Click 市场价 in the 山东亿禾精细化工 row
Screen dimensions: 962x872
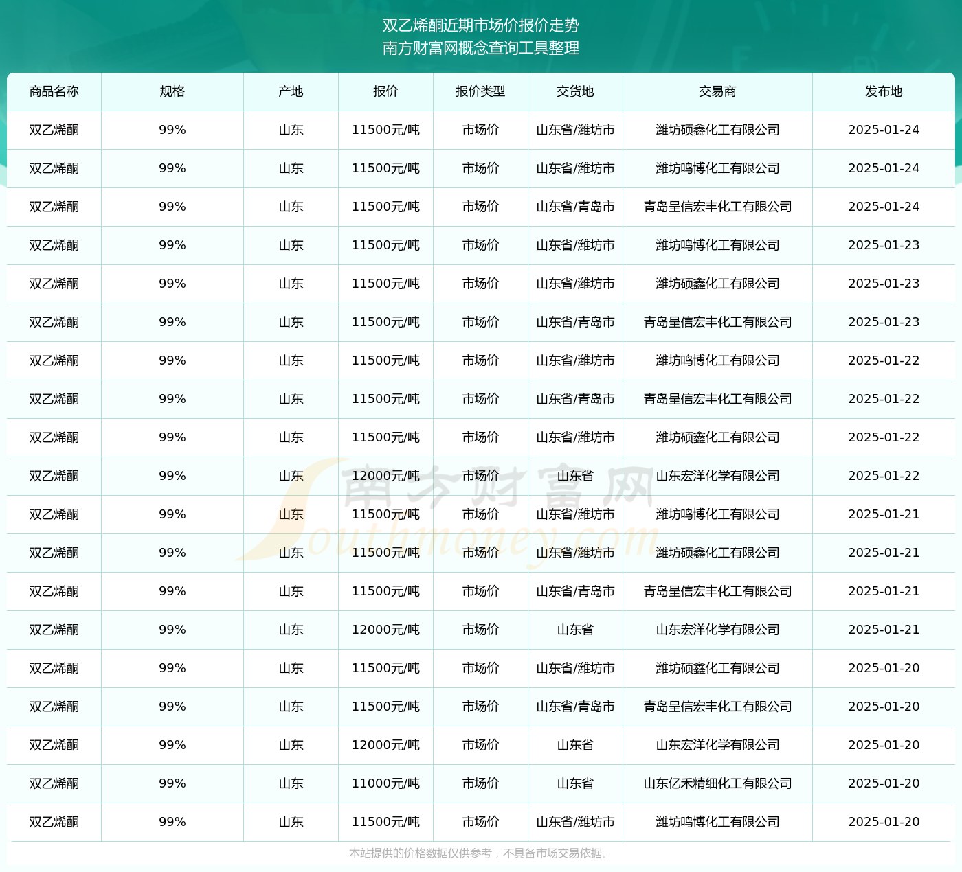click(x=481, y=783)
